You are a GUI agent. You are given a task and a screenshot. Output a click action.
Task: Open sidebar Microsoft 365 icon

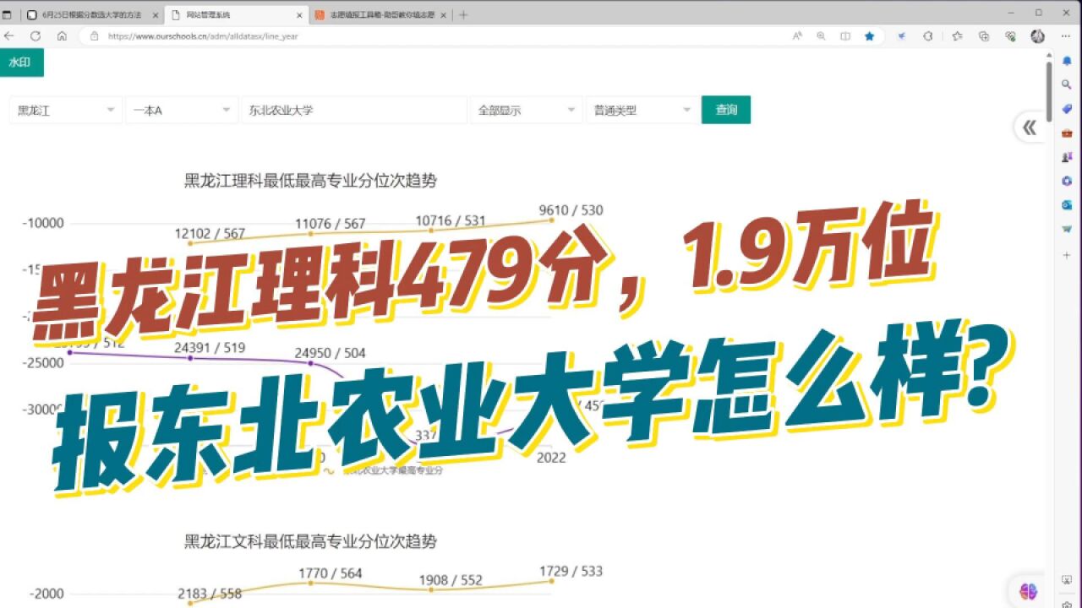pos(1067,181)
